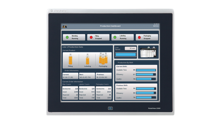
Task: Click Current Shift Efficiency progress bar
Action: point(146,75)
